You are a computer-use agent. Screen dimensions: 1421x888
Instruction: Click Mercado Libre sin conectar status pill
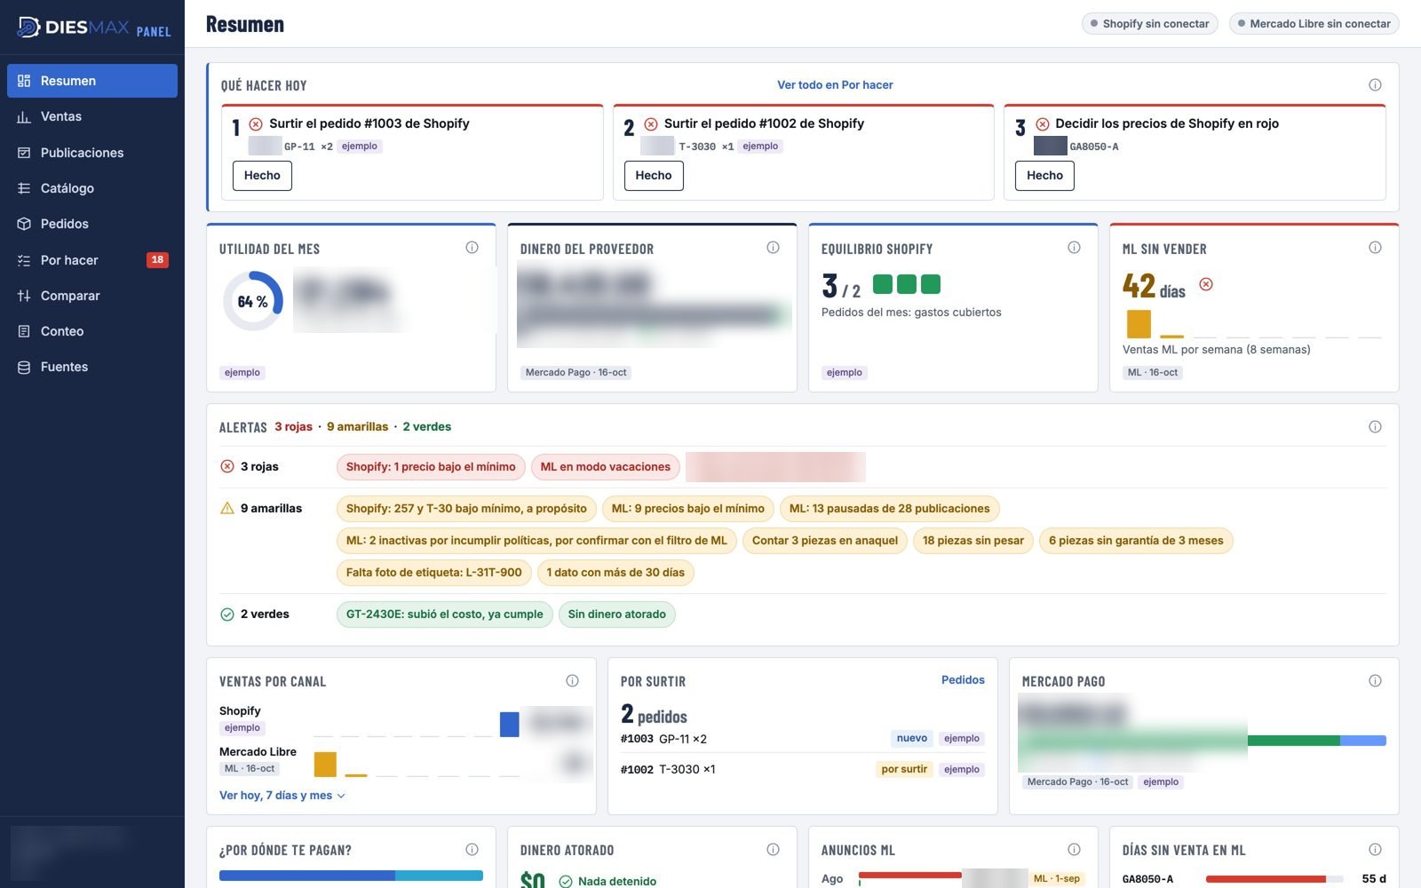[x=1314, y=24]
